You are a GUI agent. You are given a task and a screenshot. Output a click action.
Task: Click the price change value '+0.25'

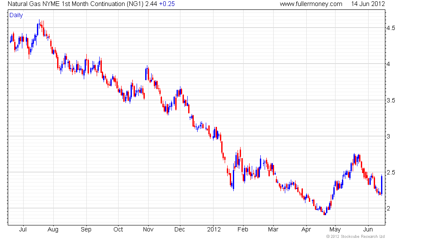click(x=167, y=4)
